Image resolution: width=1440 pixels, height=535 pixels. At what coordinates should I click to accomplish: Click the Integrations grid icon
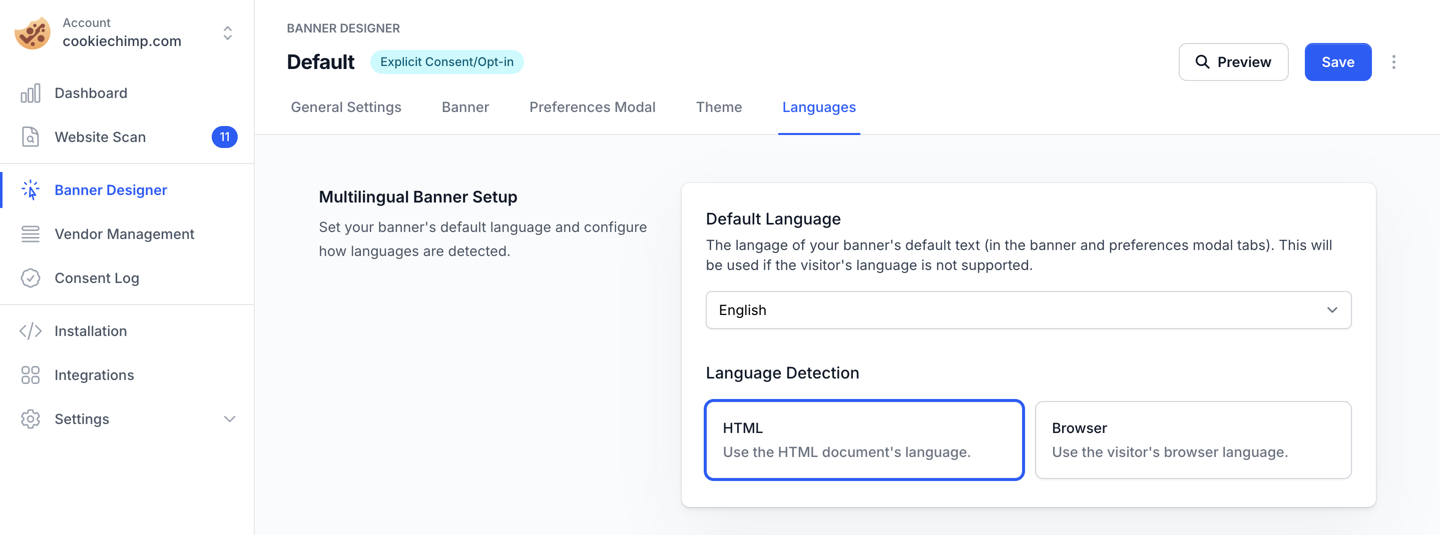click(x=30, y=375)
